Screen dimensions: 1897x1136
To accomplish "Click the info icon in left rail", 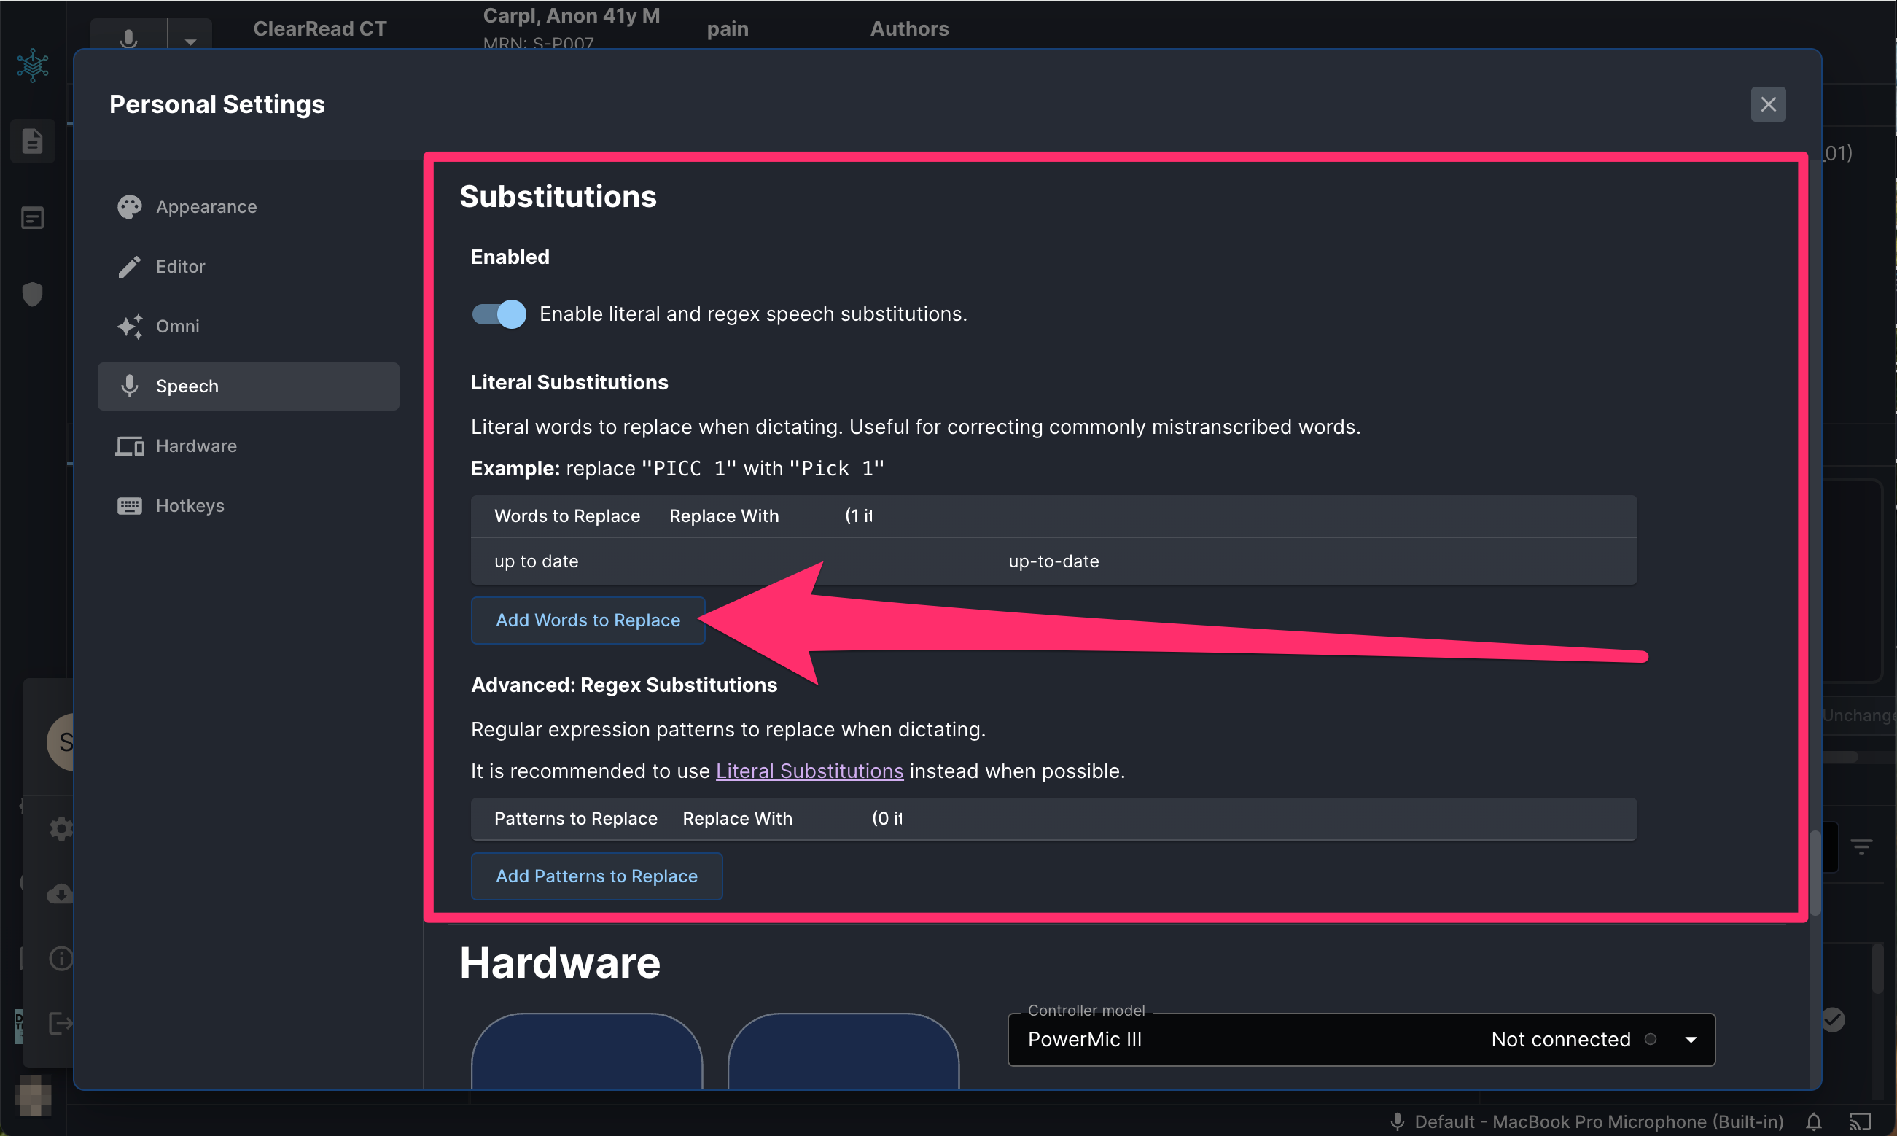I will coord(61,958).
